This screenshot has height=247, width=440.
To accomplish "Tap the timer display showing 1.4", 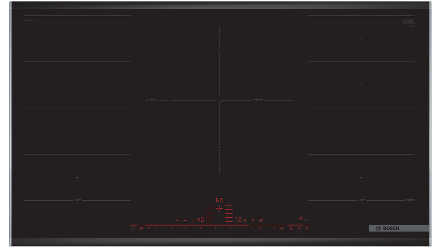I will [x=300, y=219].
